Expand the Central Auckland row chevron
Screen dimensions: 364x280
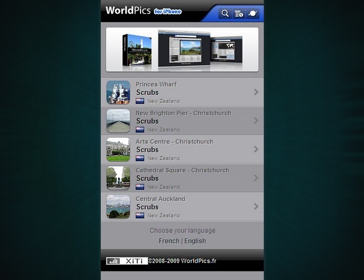[256, 207]
